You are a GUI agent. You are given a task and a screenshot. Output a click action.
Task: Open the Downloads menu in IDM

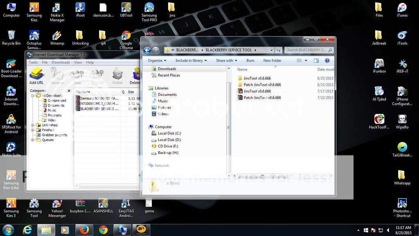[61, 62]
